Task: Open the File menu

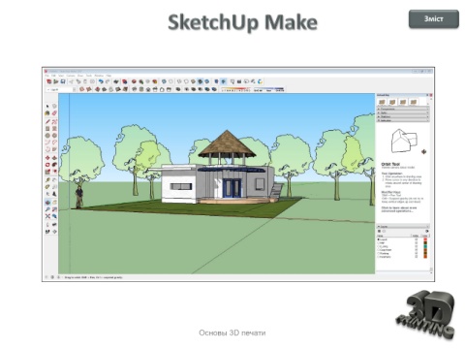Action: click(x=47, y=76)
